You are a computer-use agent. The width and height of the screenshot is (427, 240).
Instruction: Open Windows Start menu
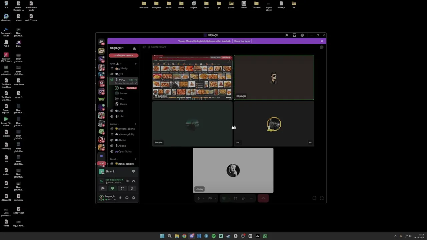pos(162,236)
